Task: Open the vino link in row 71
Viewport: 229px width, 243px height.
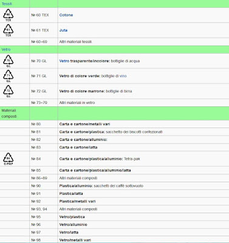Action: pos(123,76)
